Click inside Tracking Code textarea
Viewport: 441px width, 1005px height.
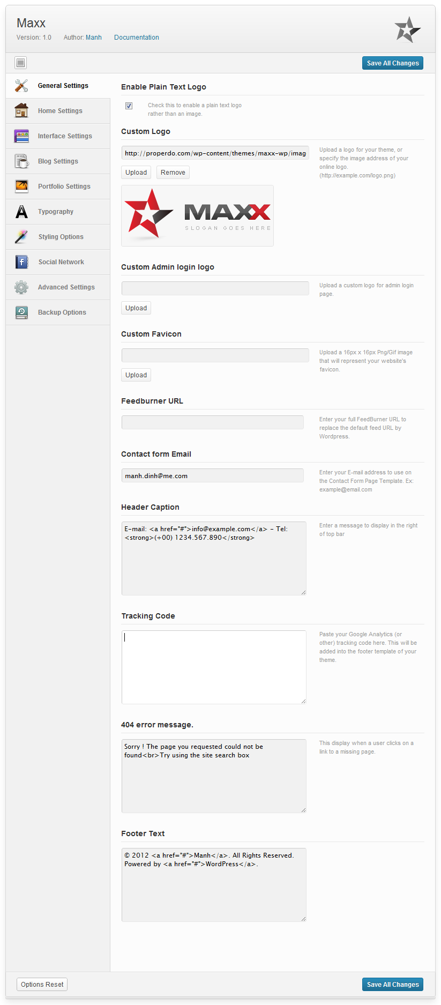pos(214,667)
